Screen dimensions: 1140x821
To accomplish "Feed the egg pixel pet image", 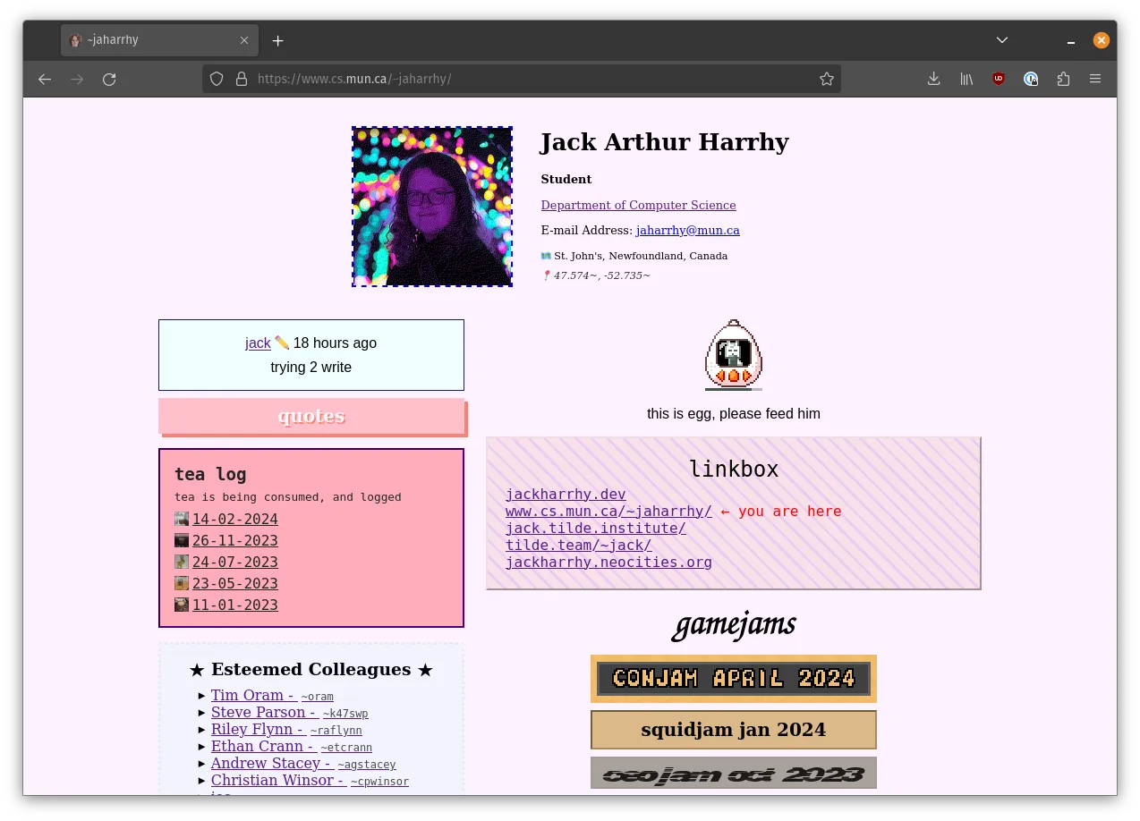I will pos(733,355).
